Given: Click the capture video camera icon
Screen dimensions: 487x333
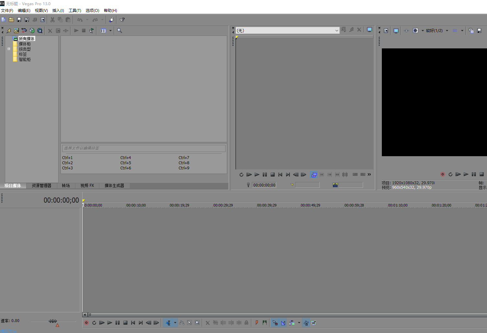Looking at the screenshot, I should pos(24,31).
